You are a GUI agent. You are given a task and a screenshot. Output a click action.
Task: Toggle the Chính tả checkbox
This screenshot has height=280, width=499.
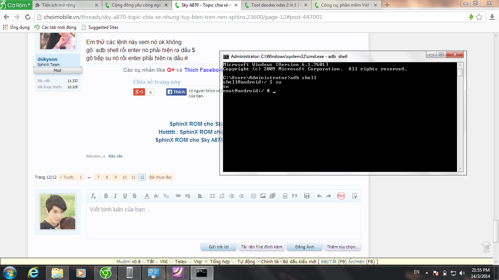tap(259, 261)
